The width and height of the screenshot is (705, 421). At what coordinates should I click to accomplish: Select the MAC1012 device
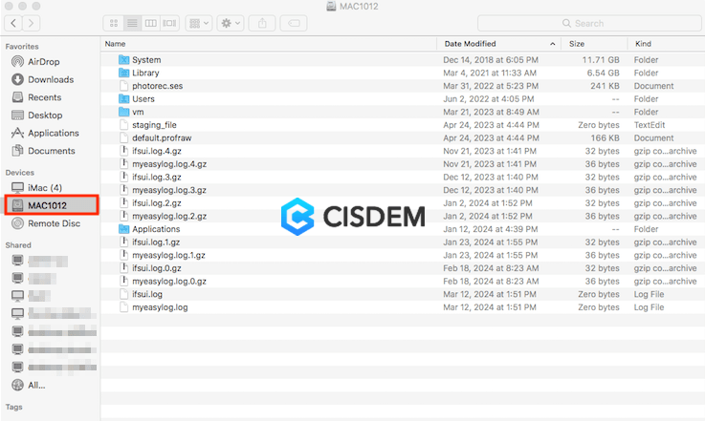pyautogui.click(x=52, y=205)
